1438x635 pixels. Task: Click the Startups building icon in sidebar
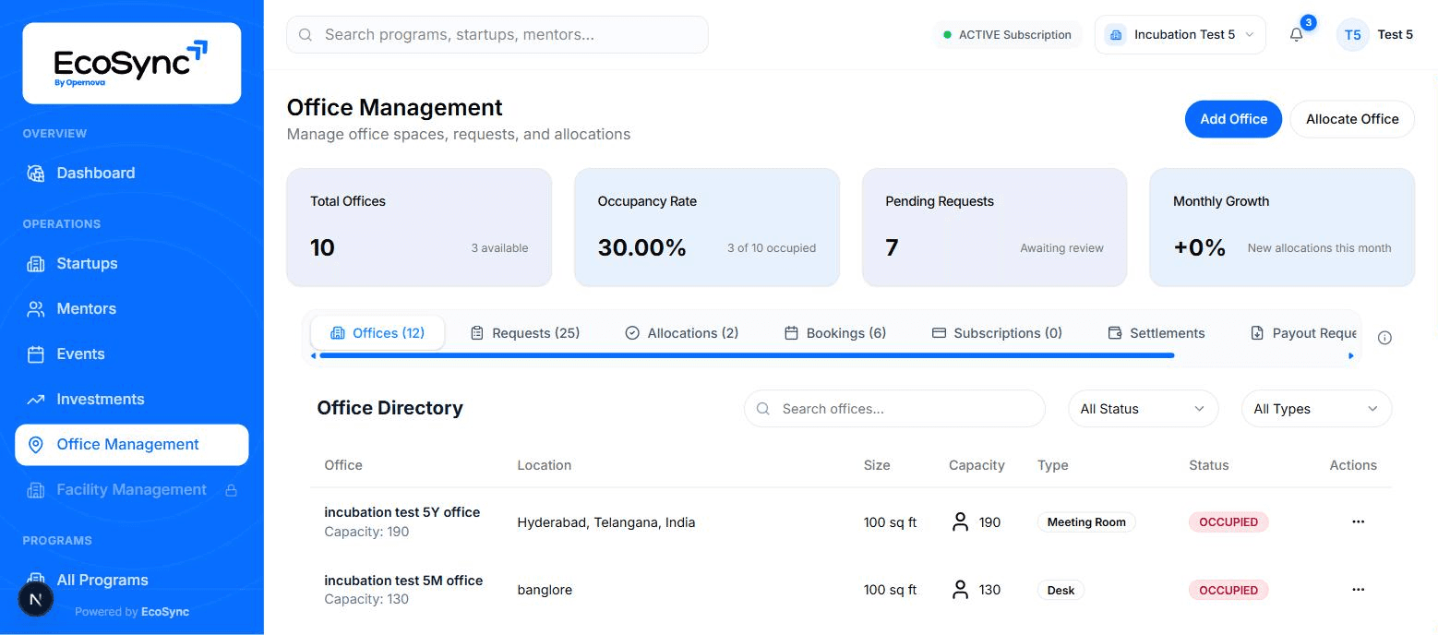[36, 264]
